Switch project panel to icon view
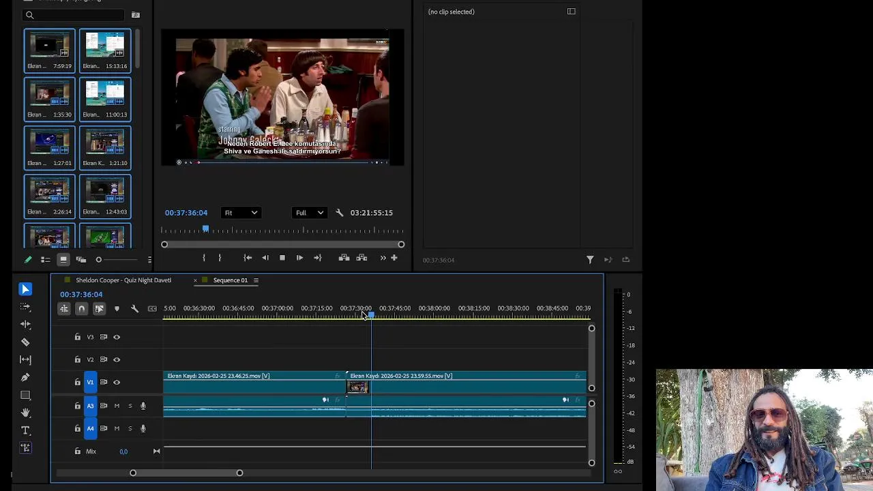Viewport: 873px width, 491px height. pyautogui.click(x=63, y=260)
